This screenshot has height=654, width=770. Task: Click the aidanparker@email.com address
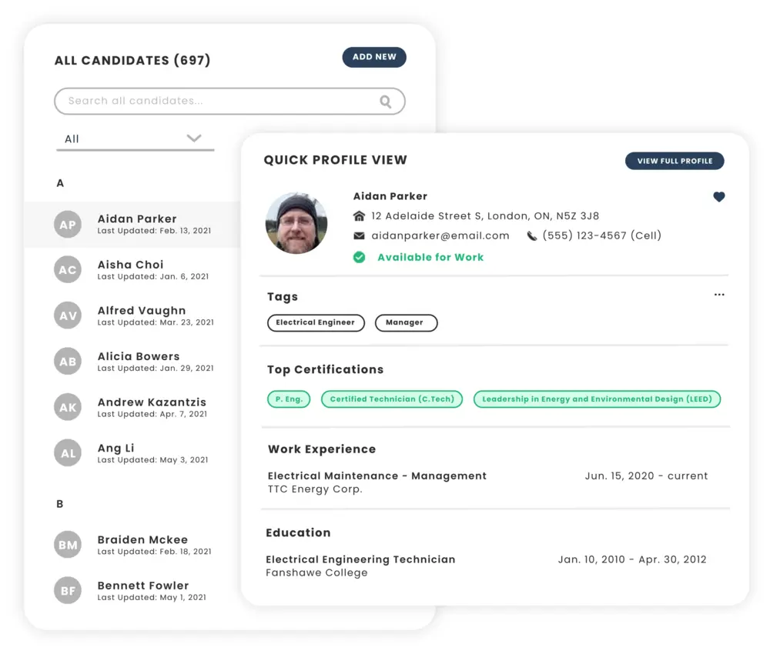(440, 236)
